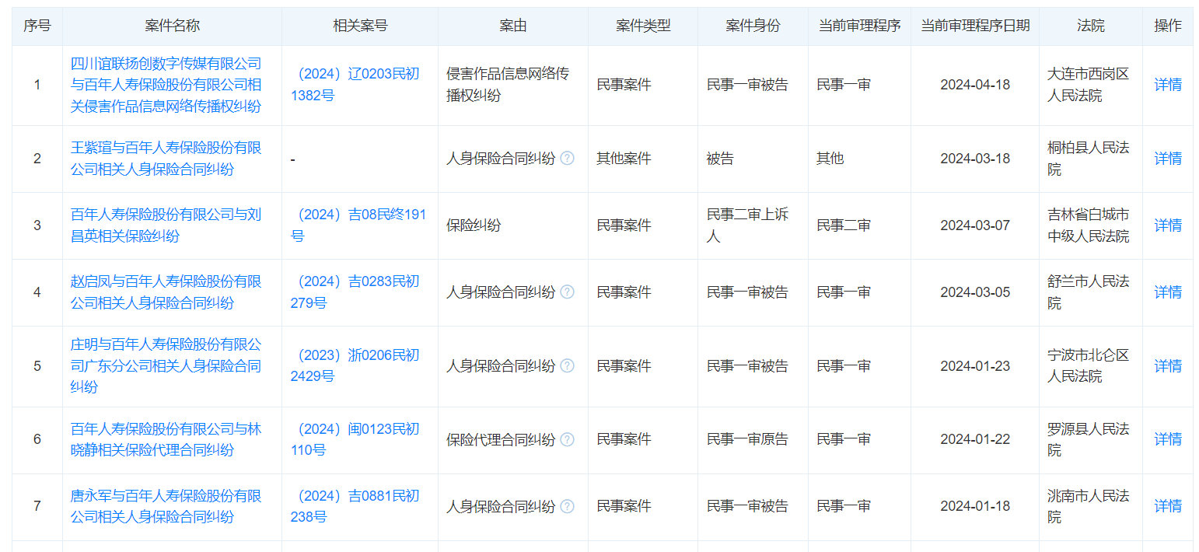Click the 案件身份 column header
Screen dimensions: 1199x552
coord(753,26)
